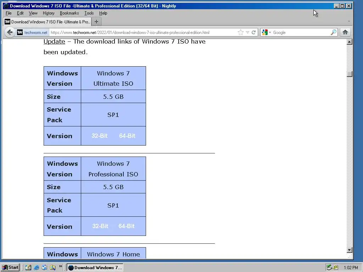The width and height of the screenshot is (363, 272).
Task: Click the scrollbar down arrow
Action: tap(350, 250)
